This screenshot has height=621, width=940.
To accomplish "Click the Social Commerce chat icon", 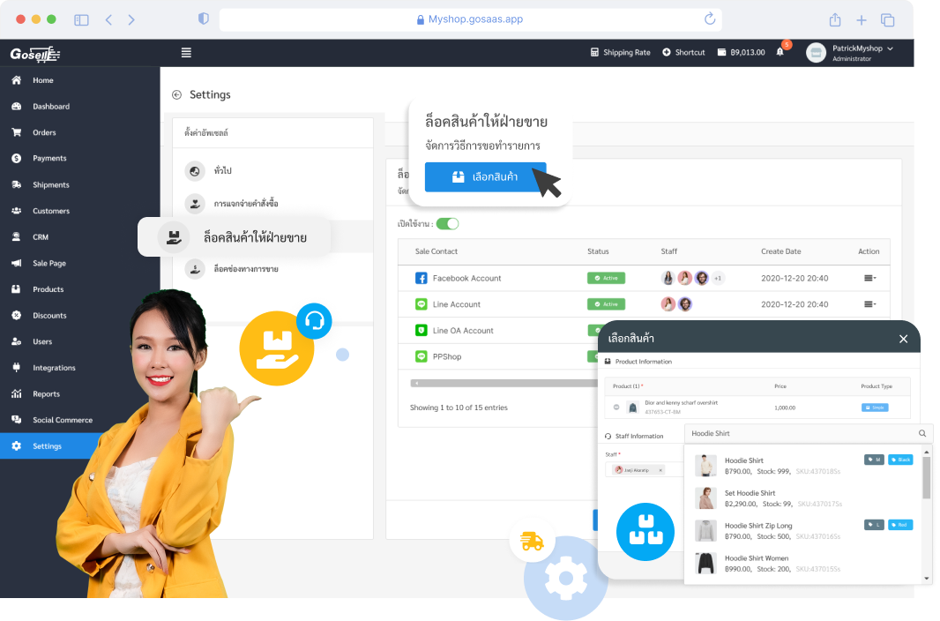I will 16,420.
